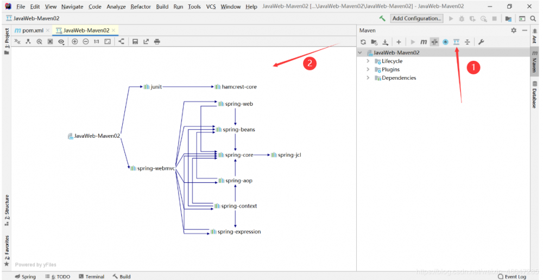This screenshot has height=280, width=543.
Task: Click Execute Maven Goal 'm' icon
Action: (x=424, y=42)
